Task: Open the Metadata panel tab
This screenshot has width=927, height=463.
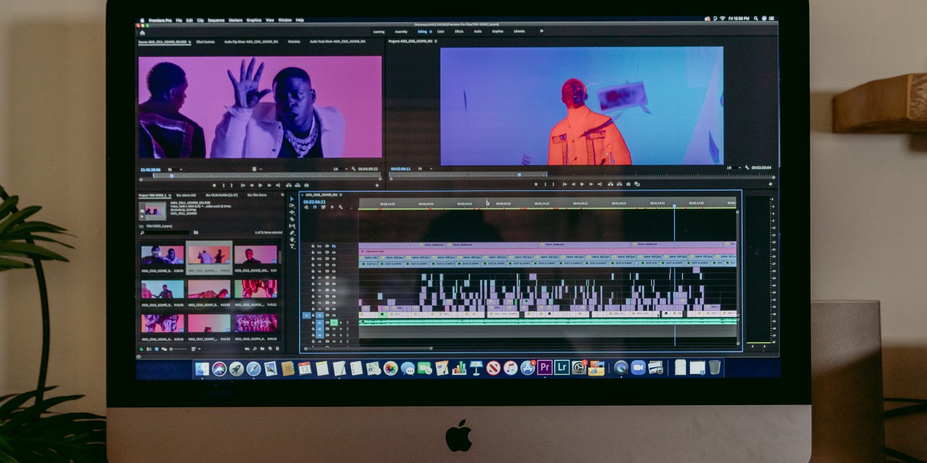Action: click(x=294, y=42)
